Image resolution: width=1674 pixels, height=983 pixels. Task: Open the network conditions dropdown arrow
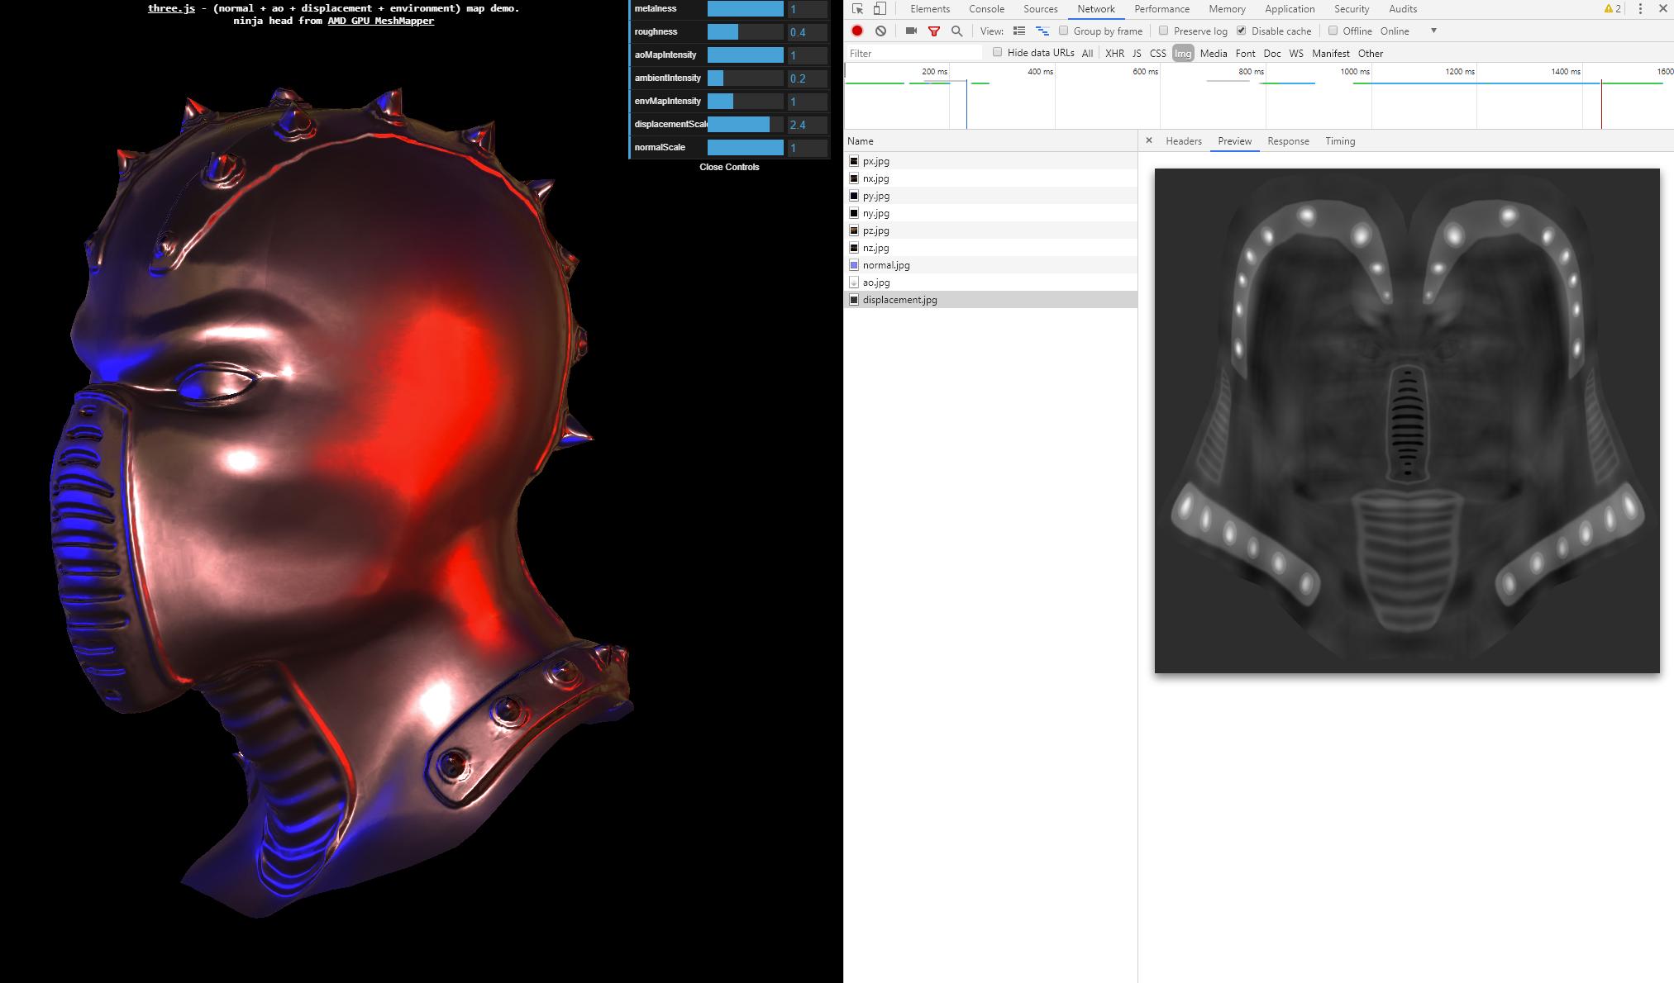[x=1434, y=31]
